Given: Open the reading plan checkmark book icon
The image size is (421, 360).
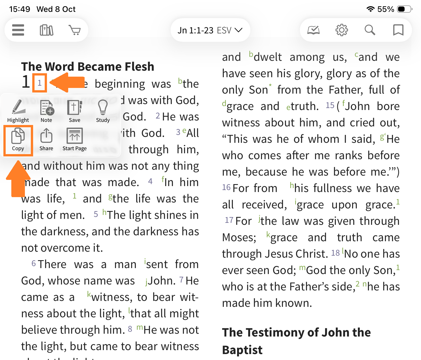Looking at the screenshot, I should (313, 30).
